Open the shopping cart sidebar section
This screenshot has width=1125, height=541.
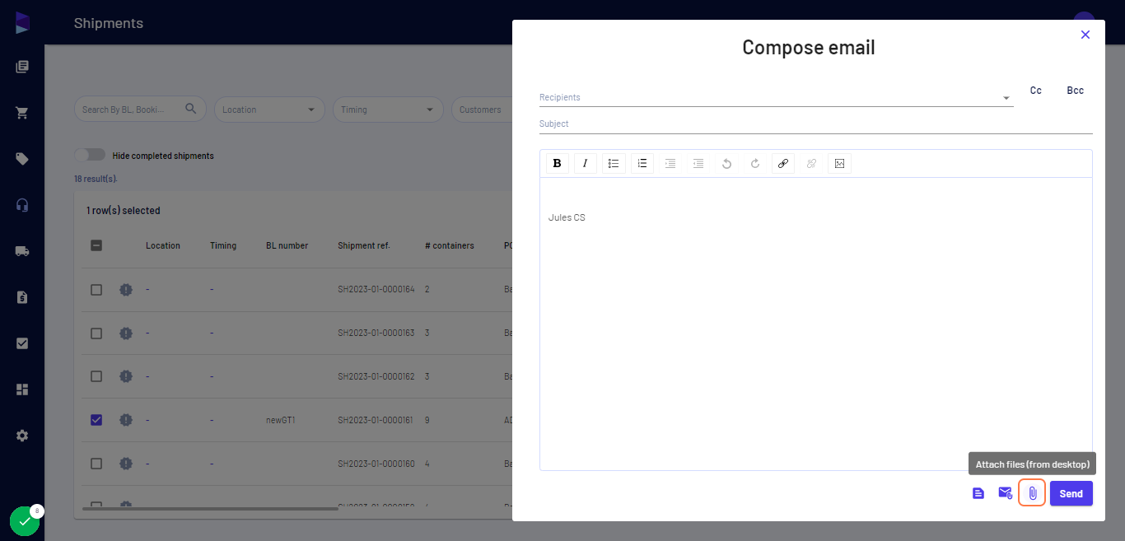coord(22,113)
